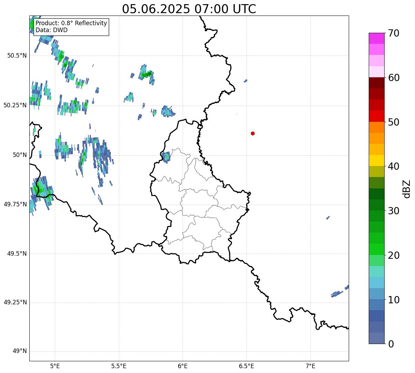The image size is (415, 373).
Task: Pick the turquoise colorbar swatch below 20
Action: (376, 271)
